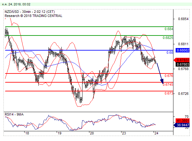Image resolution: width=192 pixels, height=141 pixels.
Task: Click the black 0.67803 price tag
Action: click(x=183, y=64)
